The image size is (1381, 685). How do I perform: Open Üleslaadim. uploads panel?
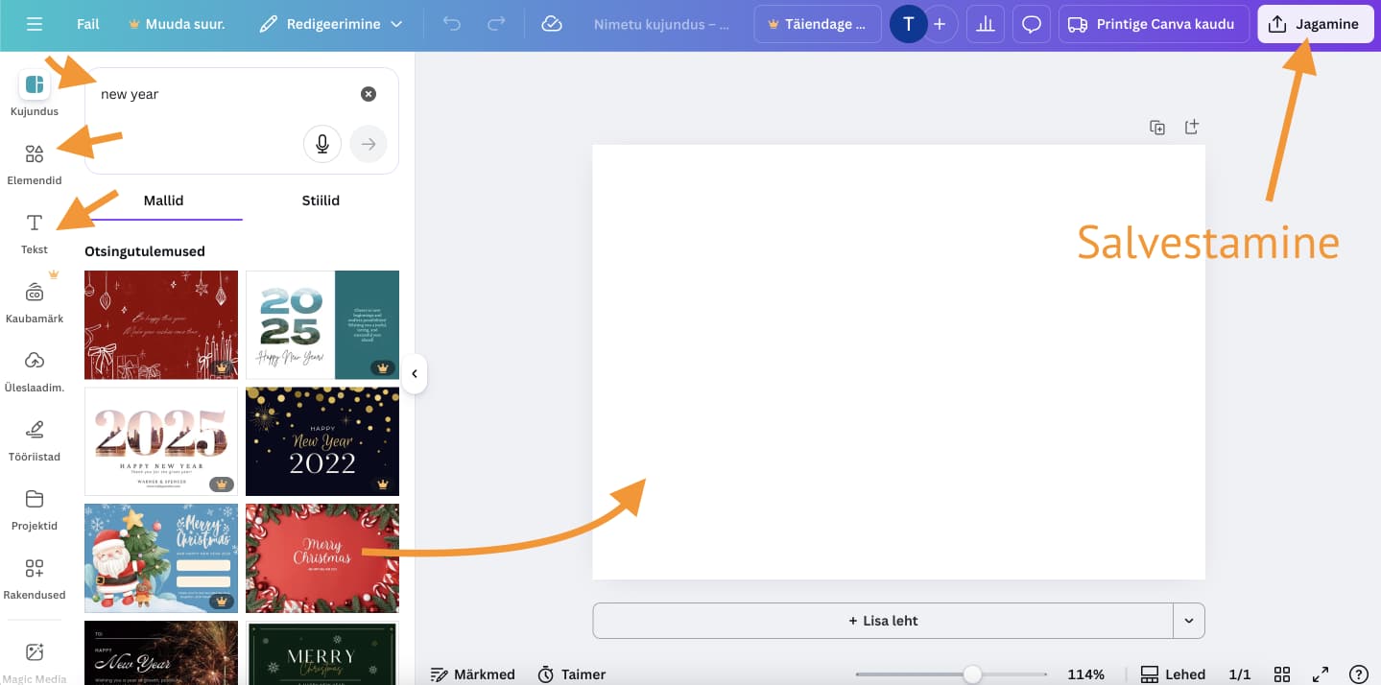coord(35,369)
